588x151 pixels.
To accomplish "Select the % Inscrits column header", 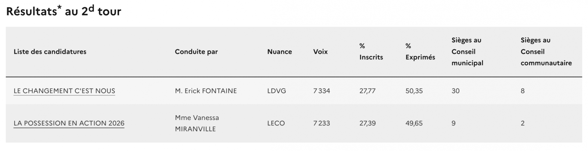I will coord(371,52).
